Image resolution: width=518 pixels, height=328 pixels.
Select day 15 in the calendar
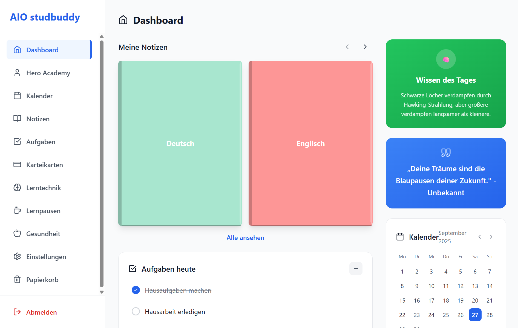pyautogui.click(x=402, y=300)
